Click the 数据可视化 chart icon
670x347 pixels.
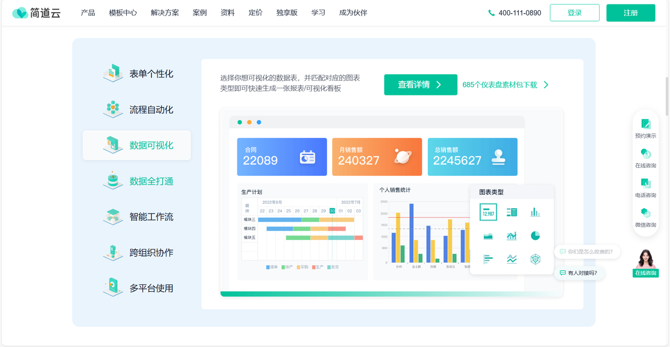(x=113, y=145)
